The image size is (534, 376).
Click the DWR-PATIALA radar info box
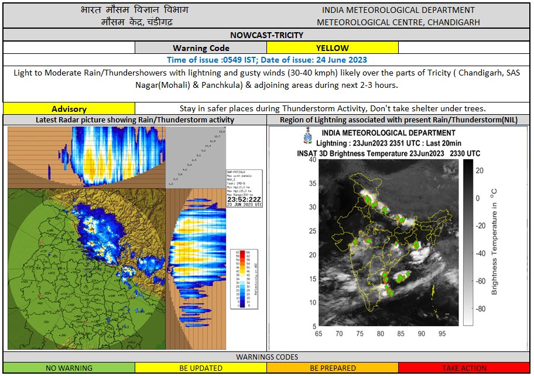tap(245, 189)
